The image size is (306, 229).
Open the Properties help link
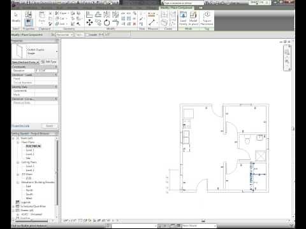[20, 126]
